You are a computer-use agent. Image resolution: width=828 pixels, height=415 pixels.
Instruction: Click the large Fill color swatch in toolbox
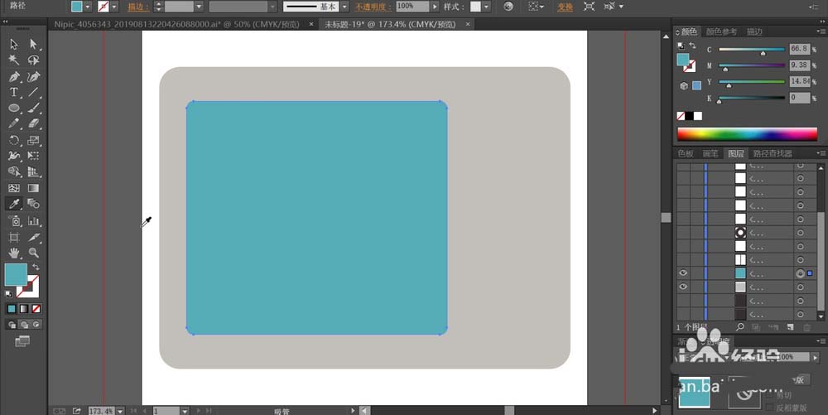16,274
